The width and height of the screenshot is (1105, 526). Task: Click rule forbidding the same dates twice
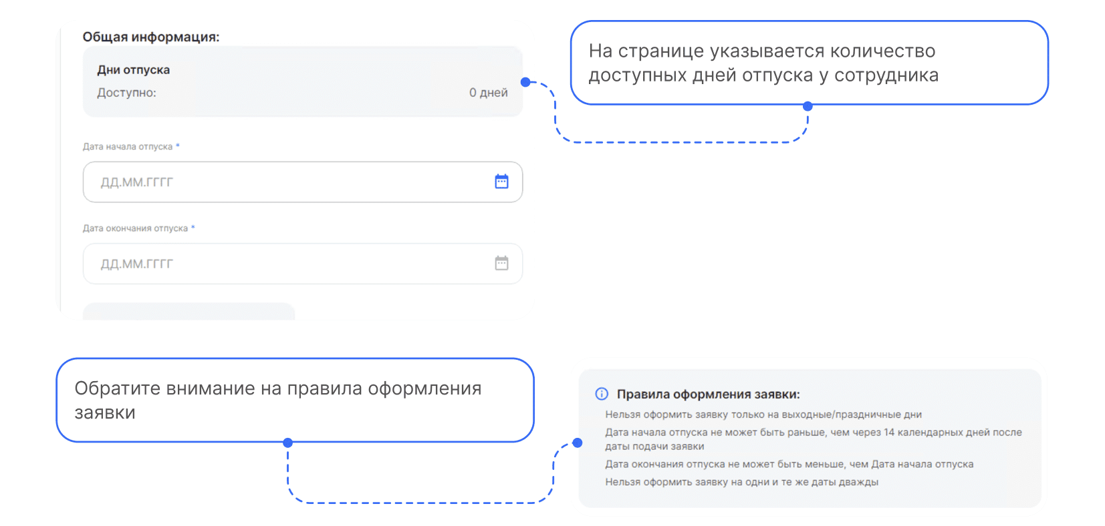(x=741, y=482)
